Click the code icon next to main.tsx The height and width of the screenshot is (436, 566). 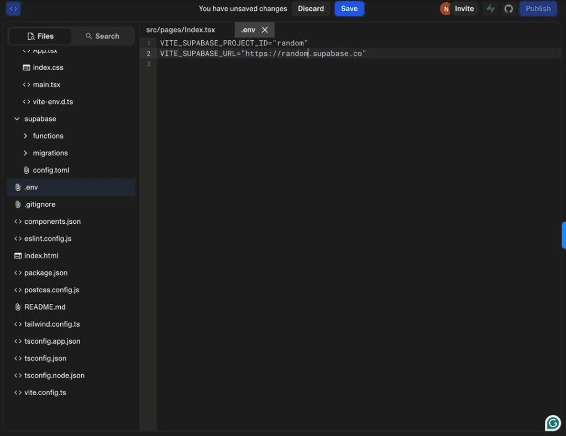coord(27,85)
